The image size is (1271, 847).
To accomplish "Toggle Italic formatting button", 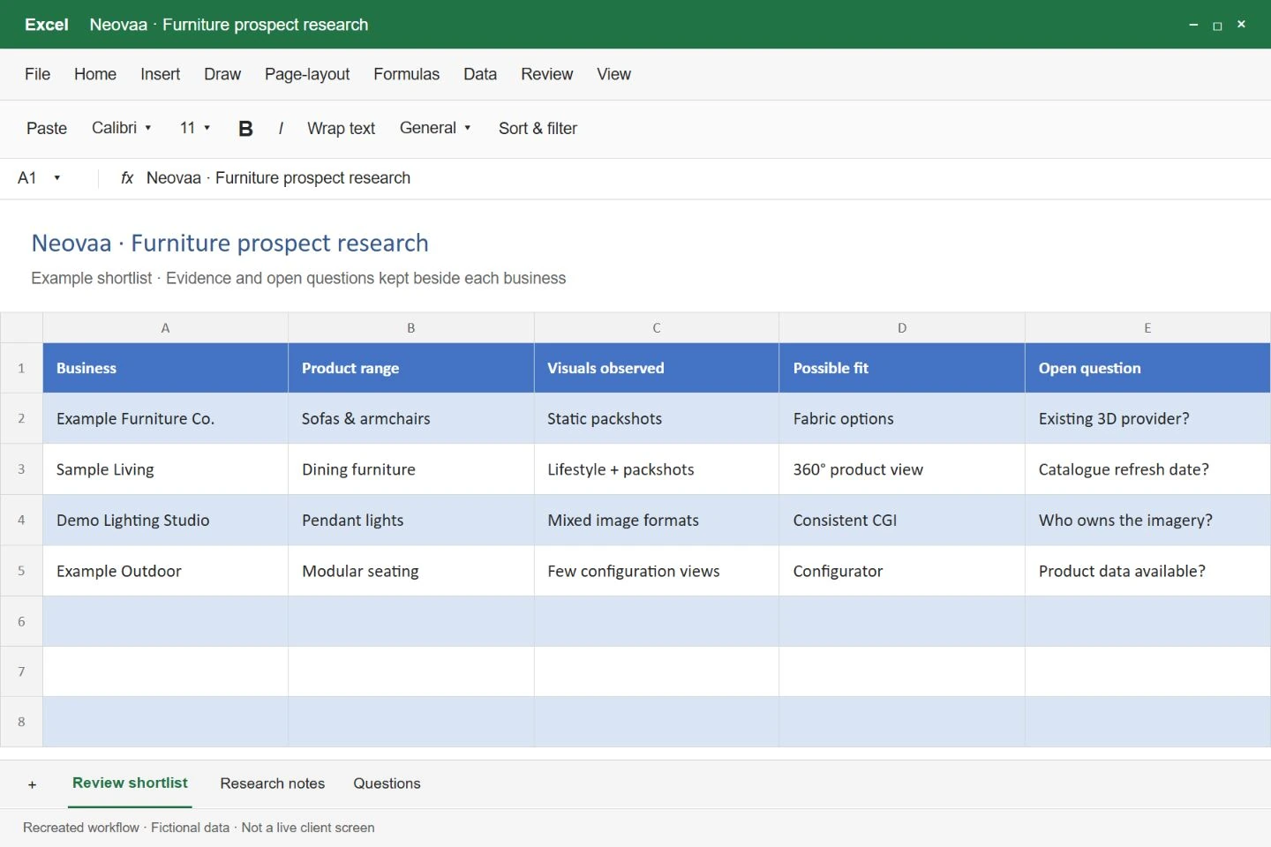I will 281,129.
